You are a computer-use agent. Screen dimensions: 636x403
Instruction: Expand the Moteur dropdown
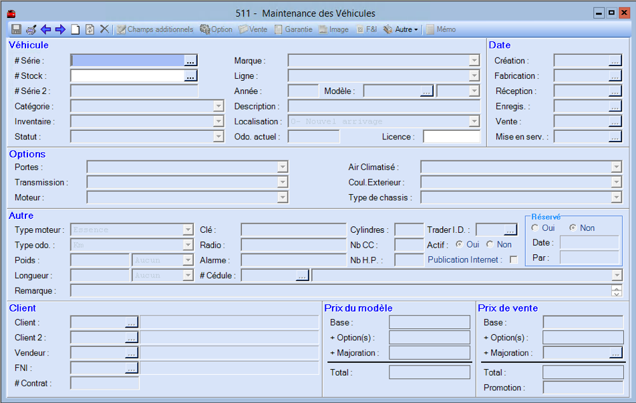[283, 197]
